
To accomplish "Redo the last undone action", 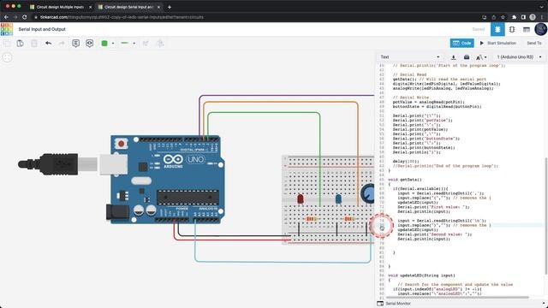I will click(x=62, y=44).
